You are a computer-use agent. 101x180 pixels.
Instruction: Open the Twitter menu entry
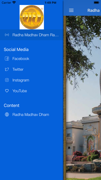pos(32,69)
